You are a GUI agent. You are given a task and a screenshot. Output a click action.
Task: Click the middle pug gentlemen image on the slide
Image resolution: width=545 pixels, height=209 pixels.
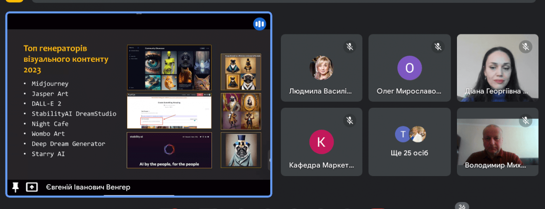click(241, 111)
